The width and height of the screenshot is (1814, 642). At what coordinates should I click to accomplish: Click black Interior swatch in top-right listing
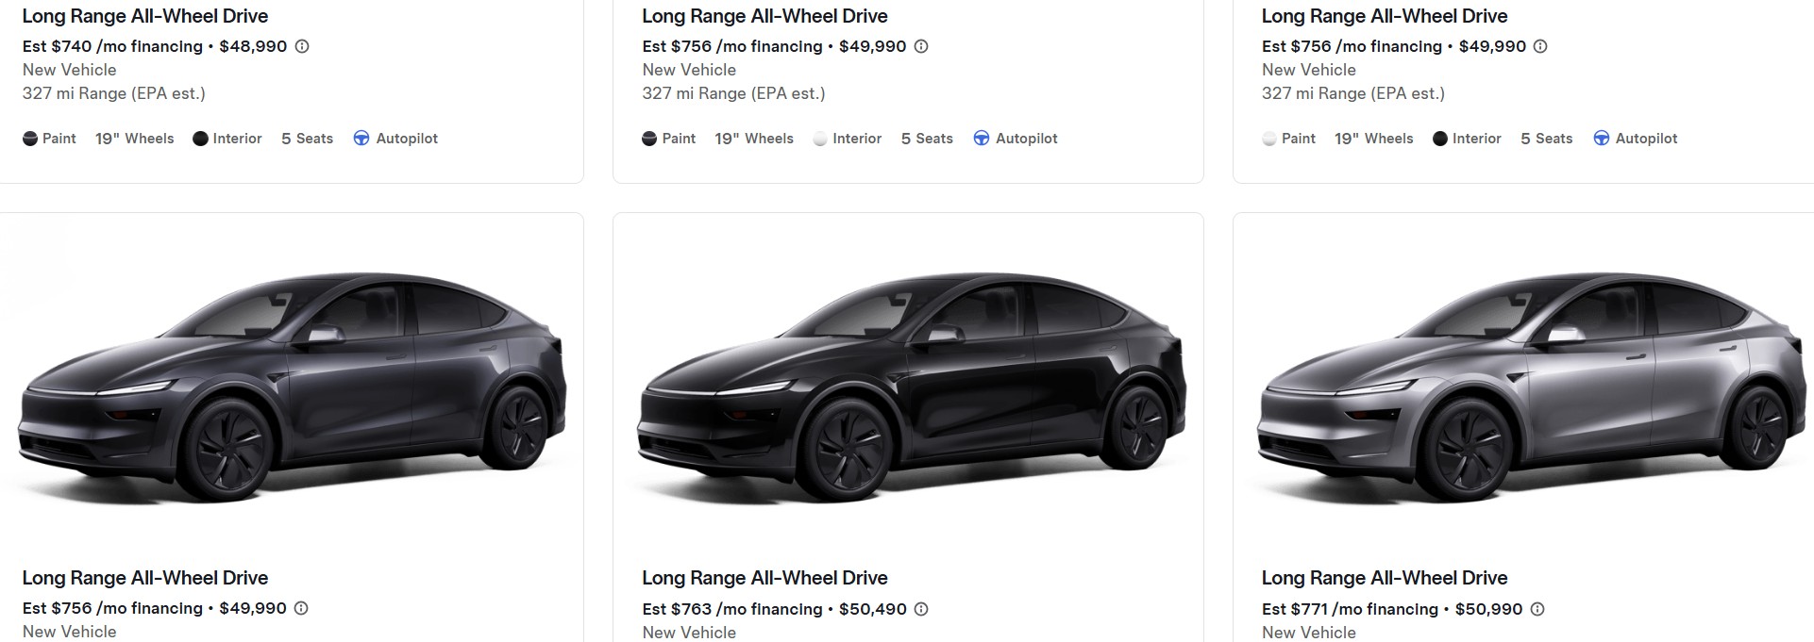pos(1440,139)
